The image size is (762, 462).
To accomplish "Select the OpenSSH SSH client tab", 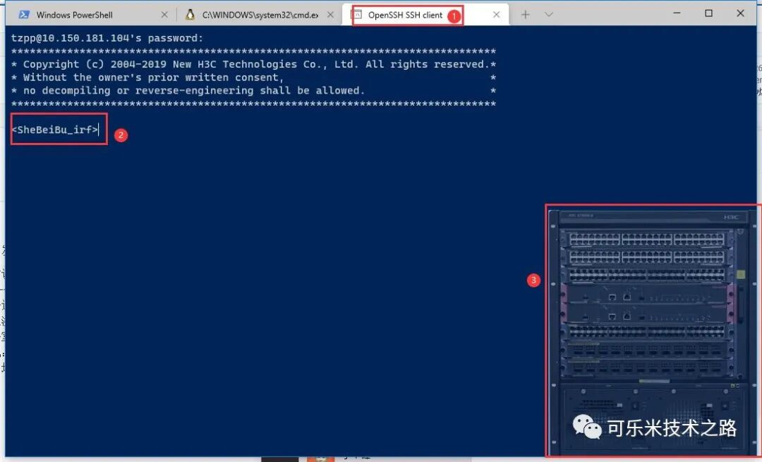I will [425, 15].
